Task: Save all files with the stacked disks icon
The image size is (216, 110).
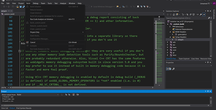Action: click(x=23, y=7)
